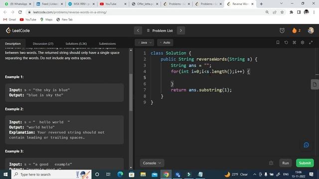Click the "return ans.substring(1);" code line

(x=201, y=90)
